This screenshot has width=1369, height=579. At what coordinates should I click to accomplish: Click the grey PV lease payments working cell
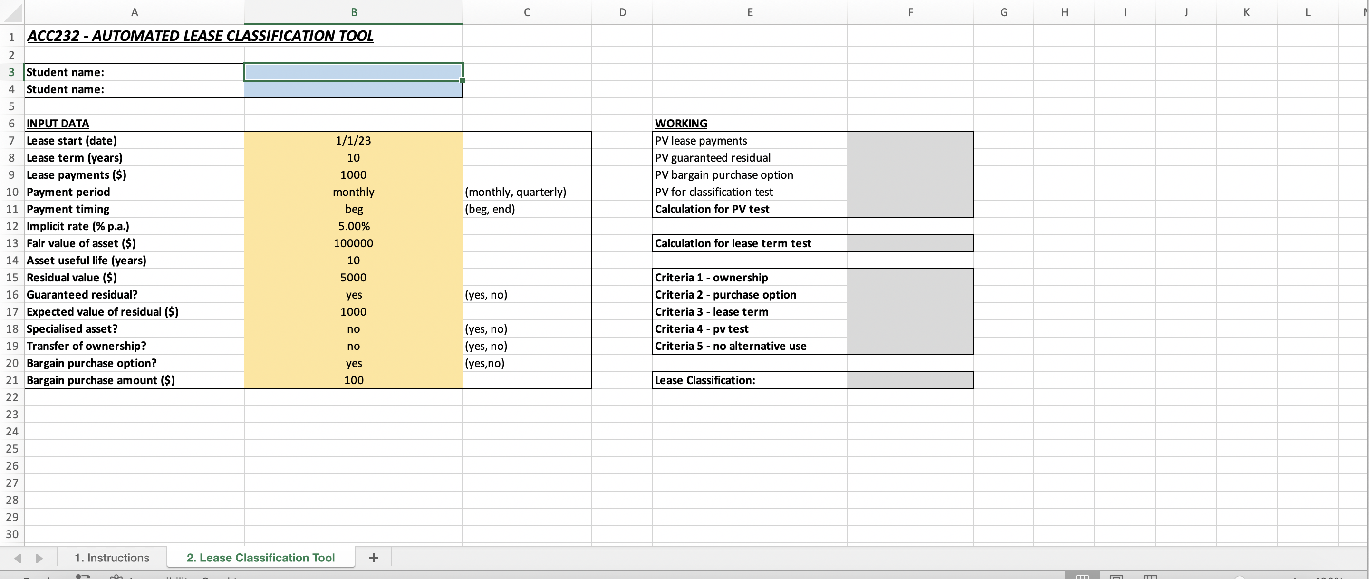[910, 140]
